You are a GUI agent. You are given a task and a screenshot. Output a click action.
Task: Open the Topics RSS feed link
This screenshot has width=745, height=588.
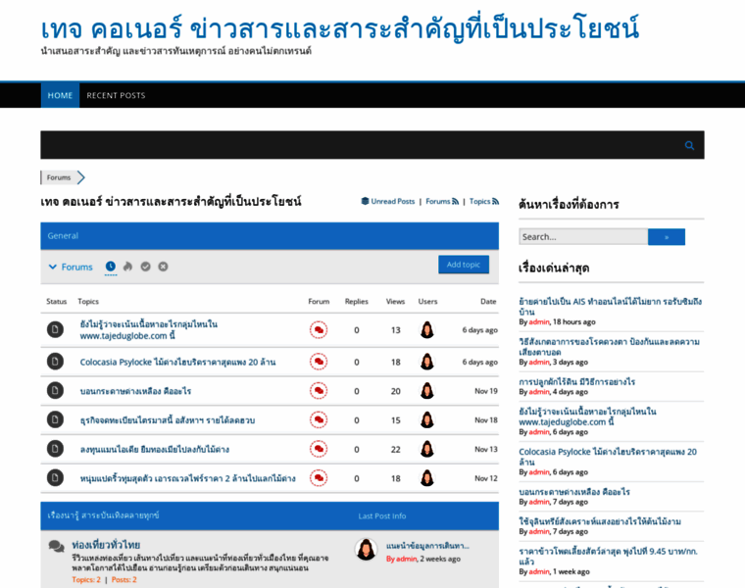pos(484,201)
